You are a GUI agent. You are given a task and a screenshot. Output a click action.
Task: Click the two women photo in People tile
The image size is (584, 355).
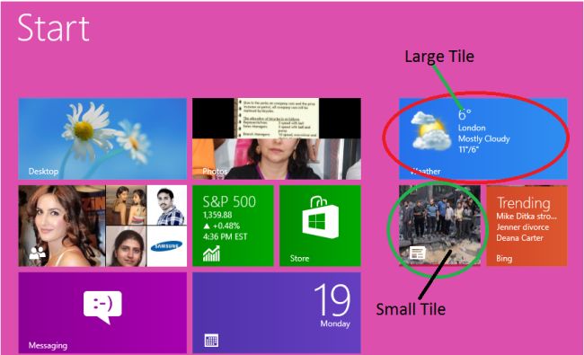(127, 205)
